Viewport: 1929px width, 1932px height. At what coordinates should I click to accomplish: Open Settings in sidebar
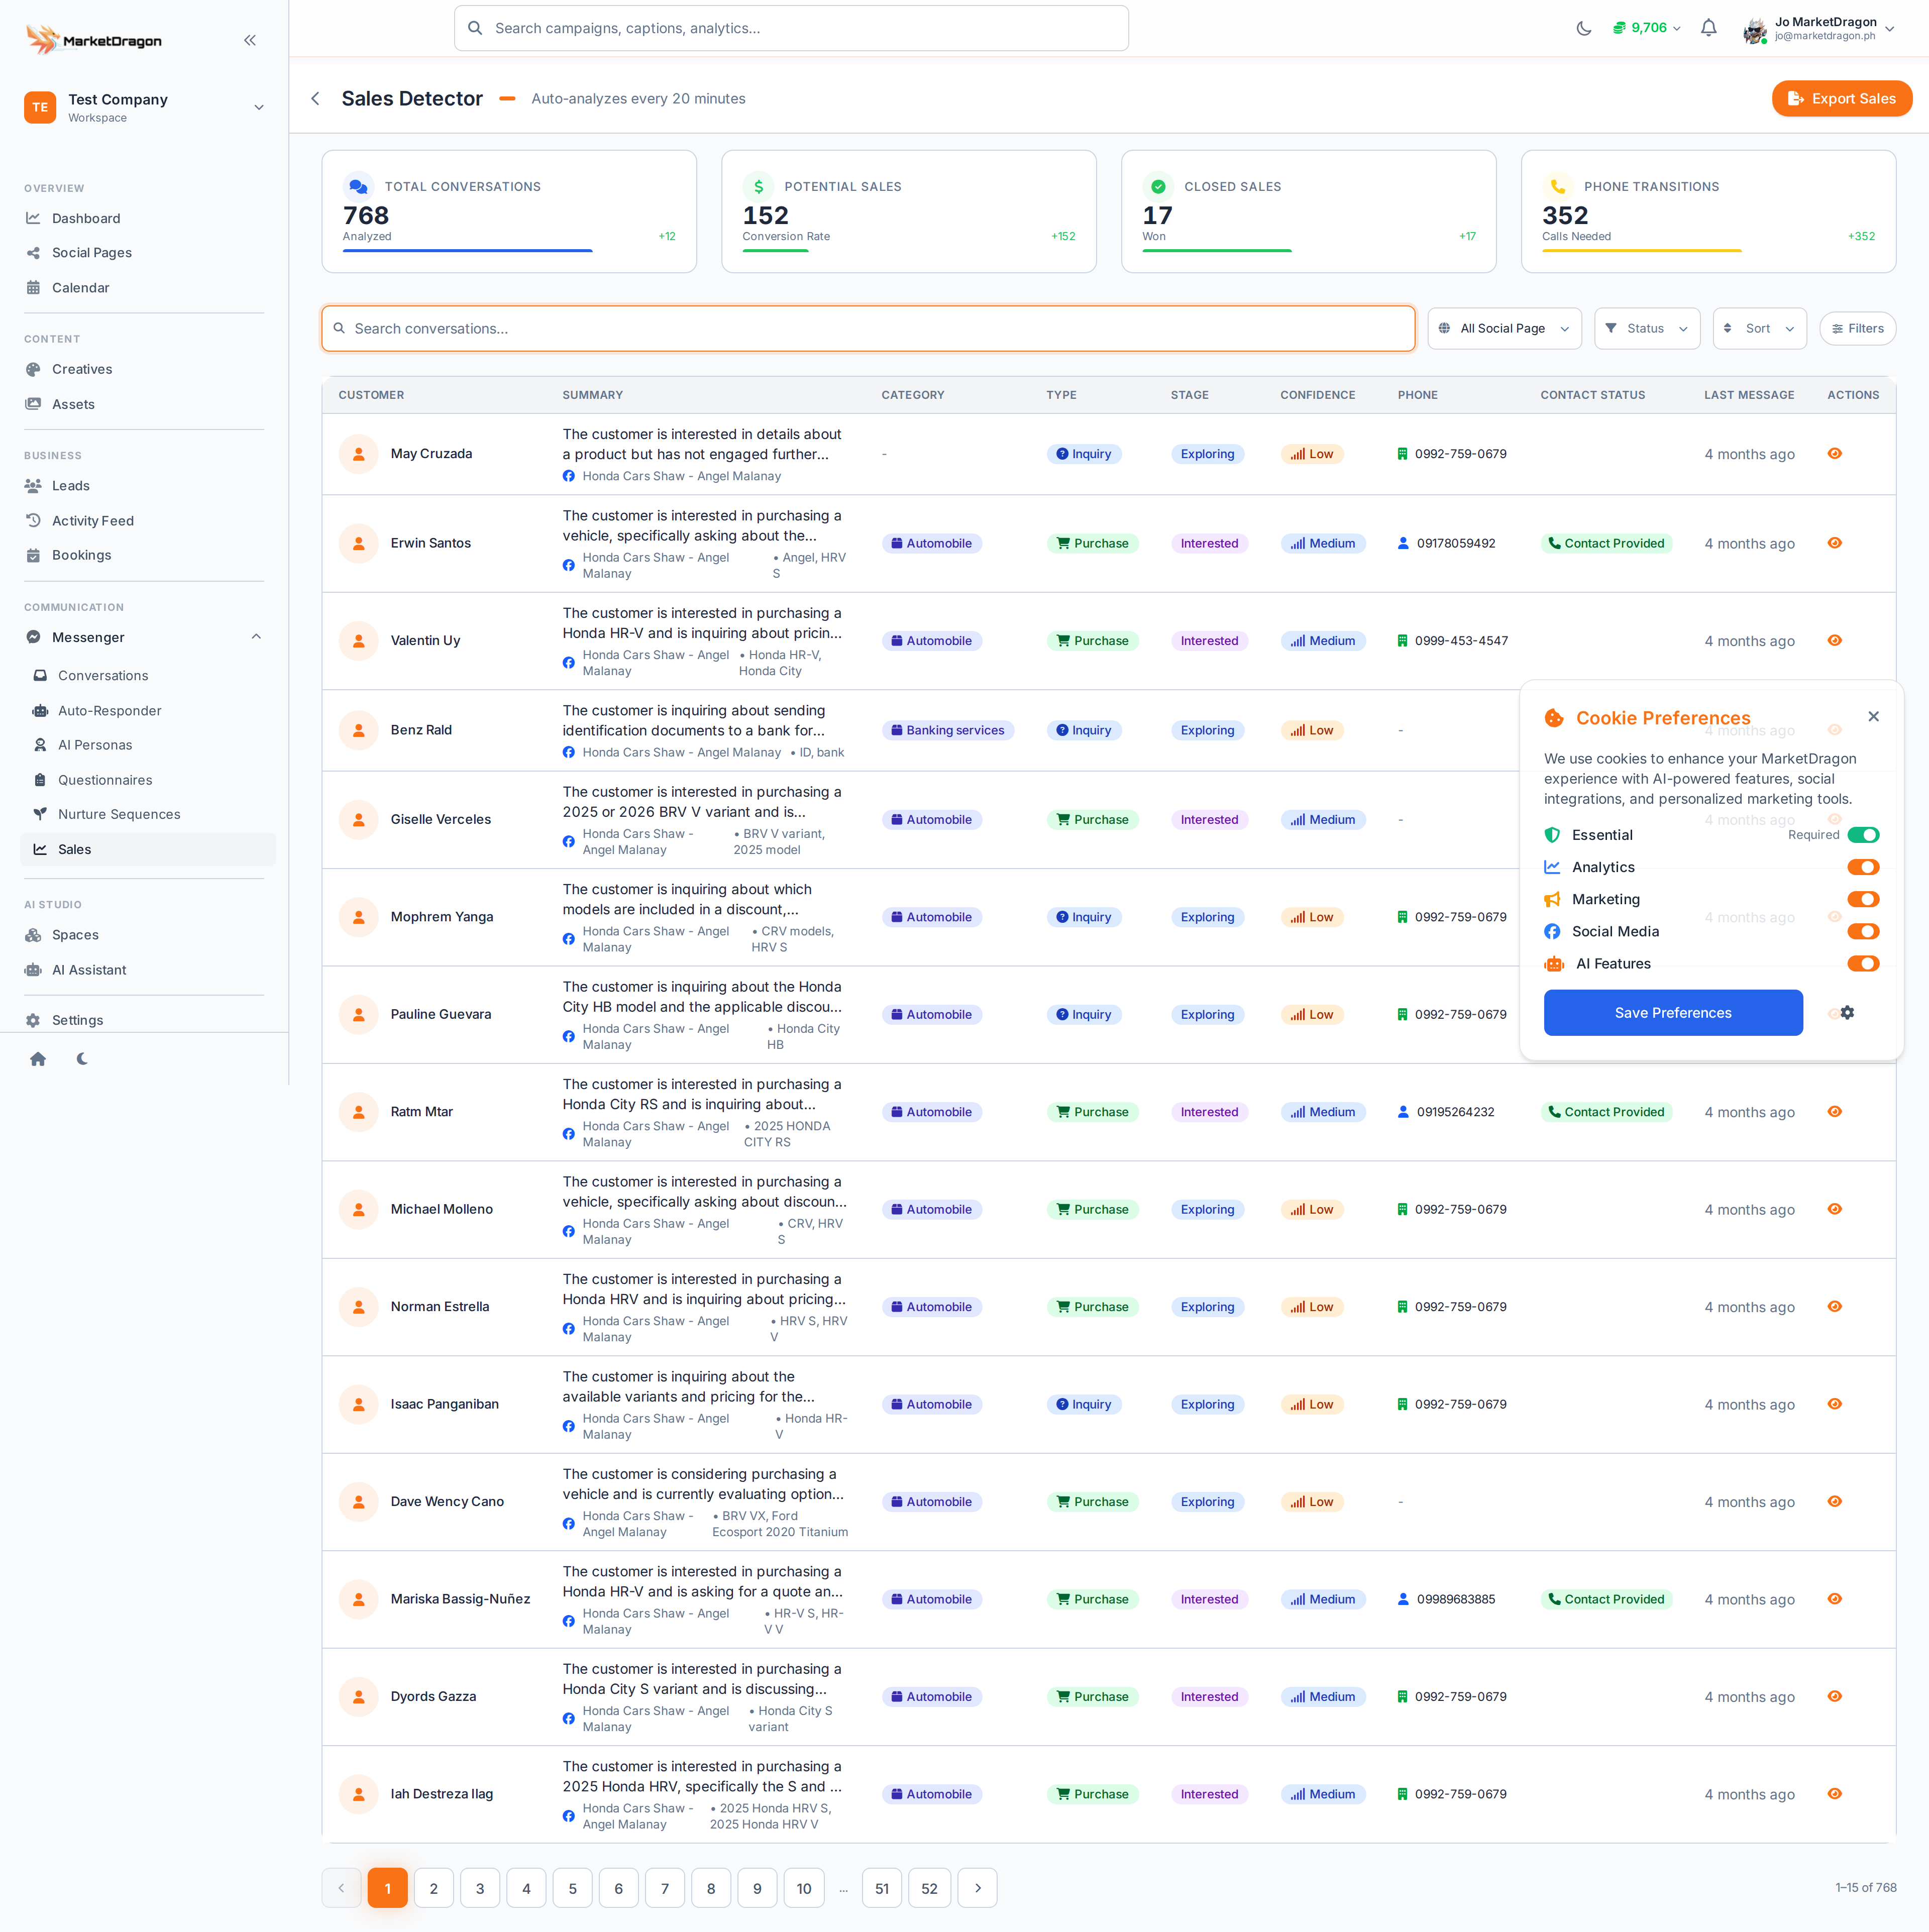click(77, 1020)
